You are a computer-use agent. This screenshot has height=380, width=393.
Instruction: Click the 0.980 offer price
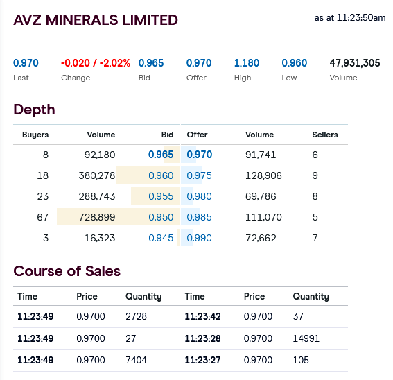point(199,196)
